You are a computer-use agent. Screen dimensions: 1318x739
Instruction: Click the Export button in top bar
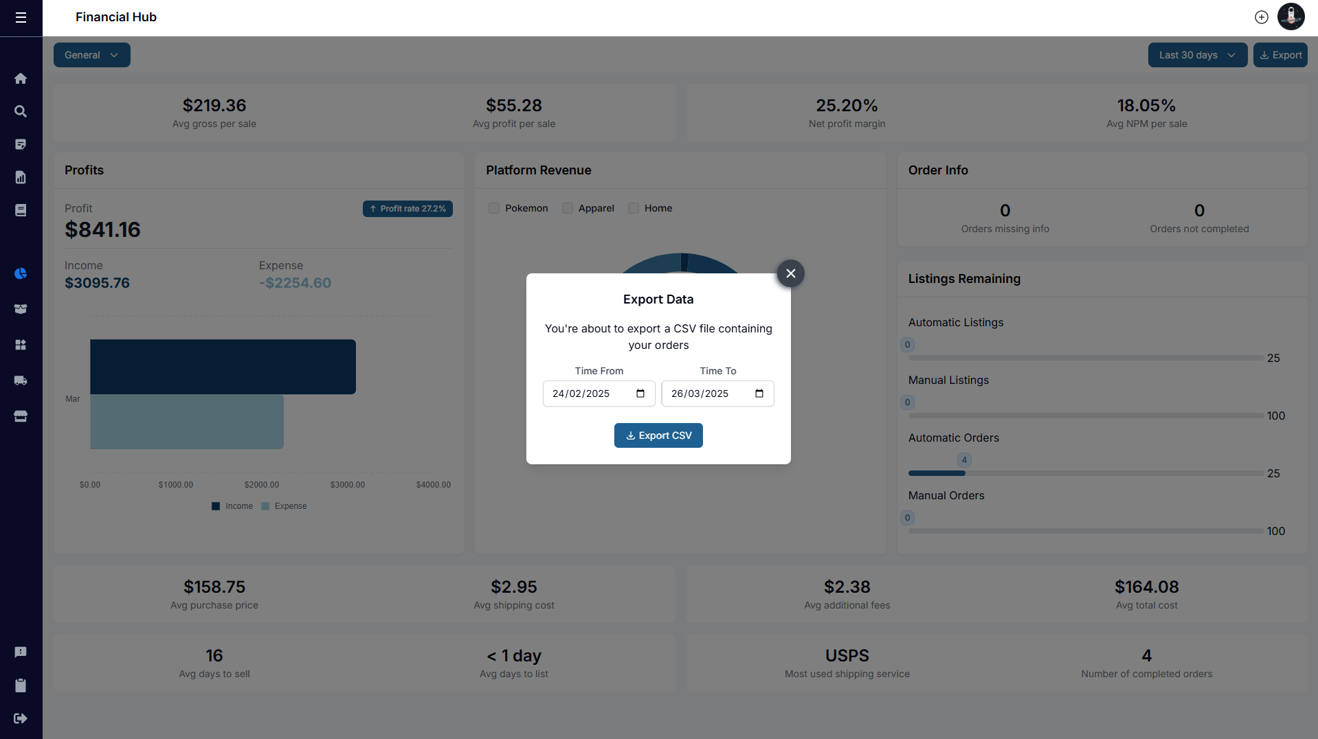[1280, 55]
